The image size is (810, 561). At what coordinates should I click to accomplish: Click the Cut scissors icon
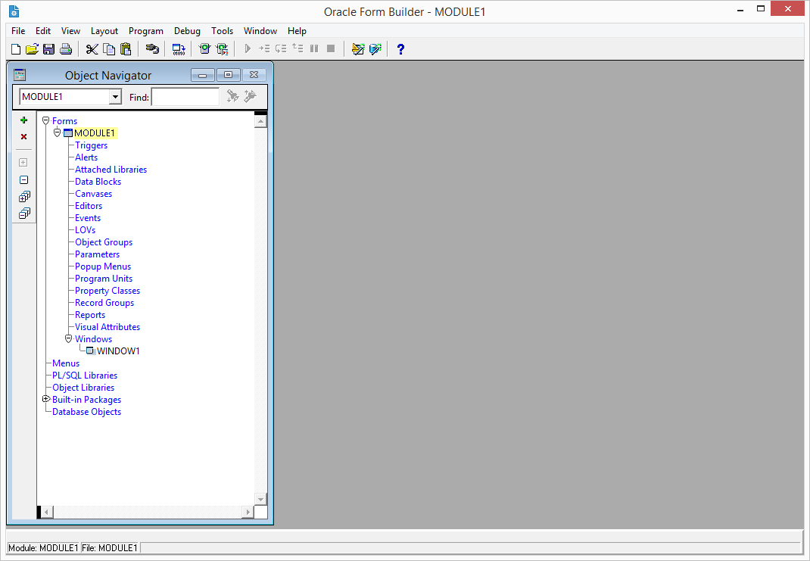pyautogui.click(x=92, y=49)
